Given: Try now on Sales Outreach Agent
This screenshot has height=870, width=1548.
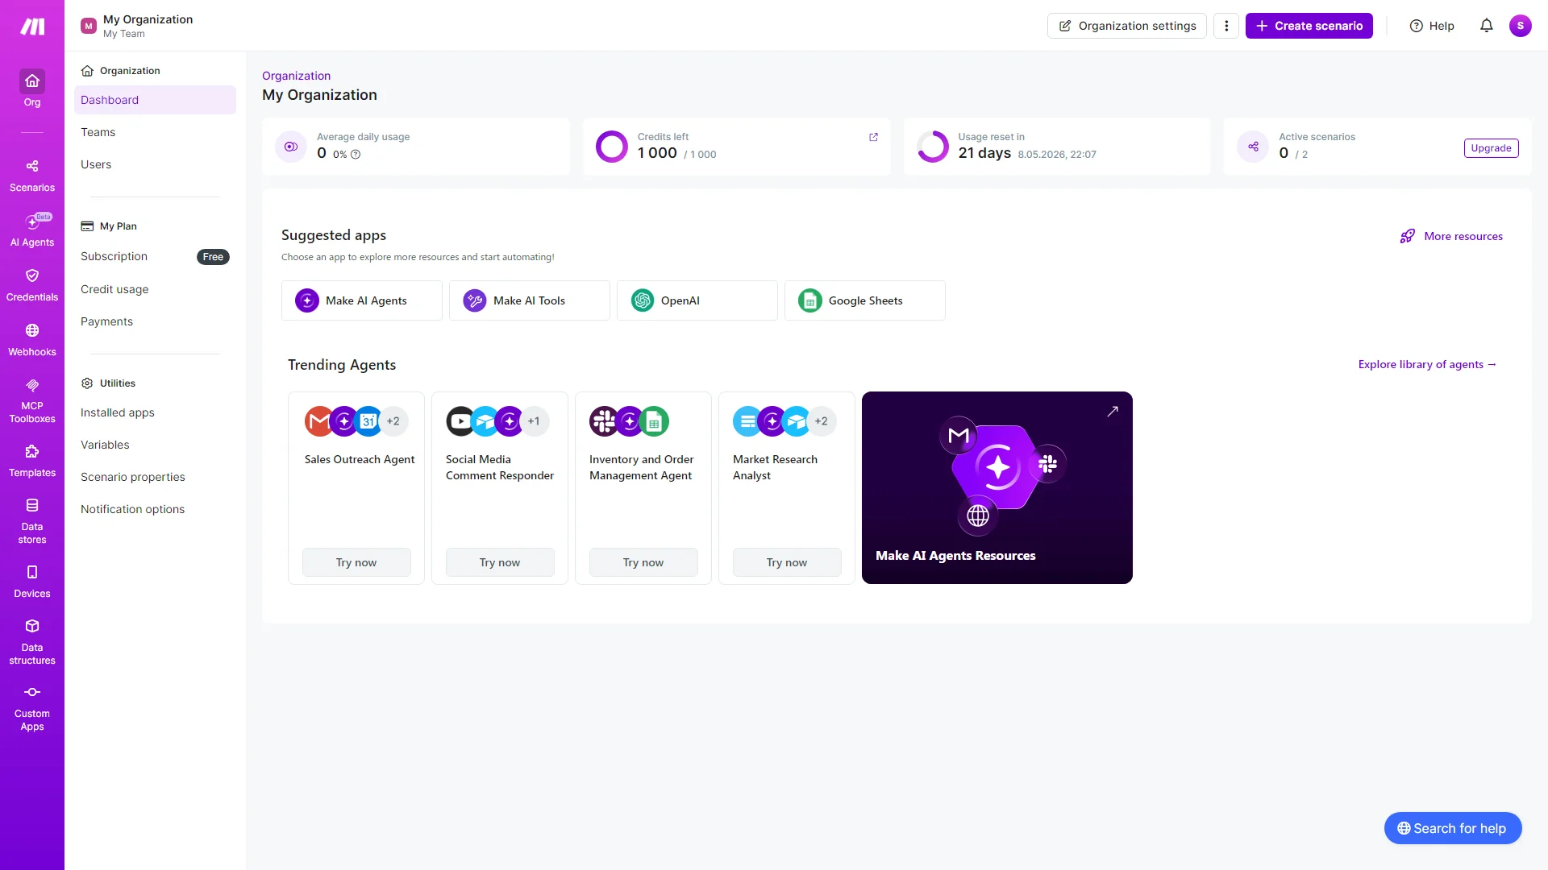Looking at the screenshot, I should [356, 562].
